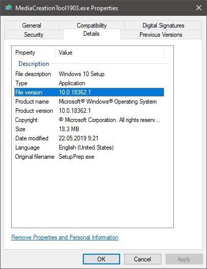Select the Date modified row
Image resolution: width=207 pixels, height=269 pixels.
(x=89, y=138)
